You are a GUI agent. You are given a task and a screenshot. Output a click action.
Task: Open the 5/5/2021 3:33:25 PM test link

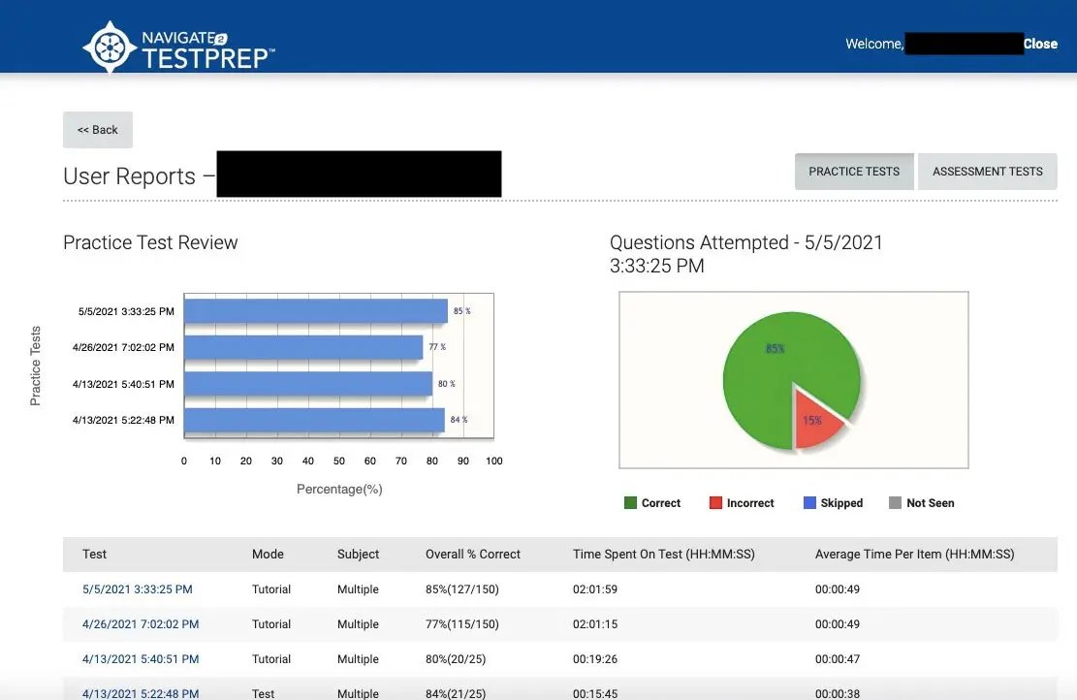[x=138, y=589]
